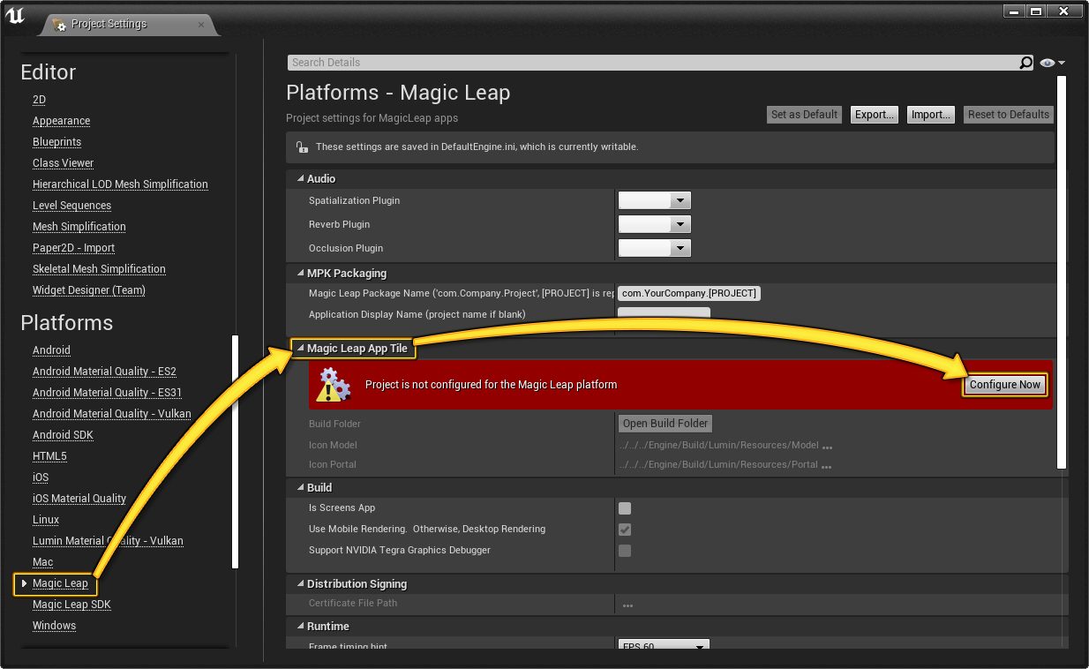Image resolution: width=1089 pixels, height=669 pixels.
Task: Click the warning gears icon in red banner
Action: (x=334, y=385)
